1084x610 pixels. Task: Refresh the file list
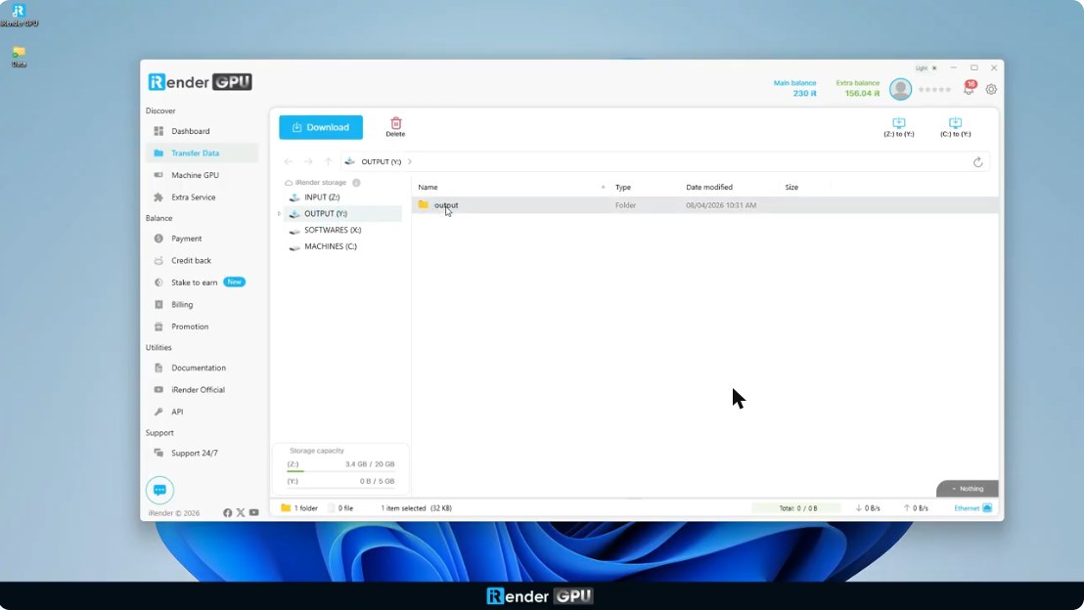point(977,161)
